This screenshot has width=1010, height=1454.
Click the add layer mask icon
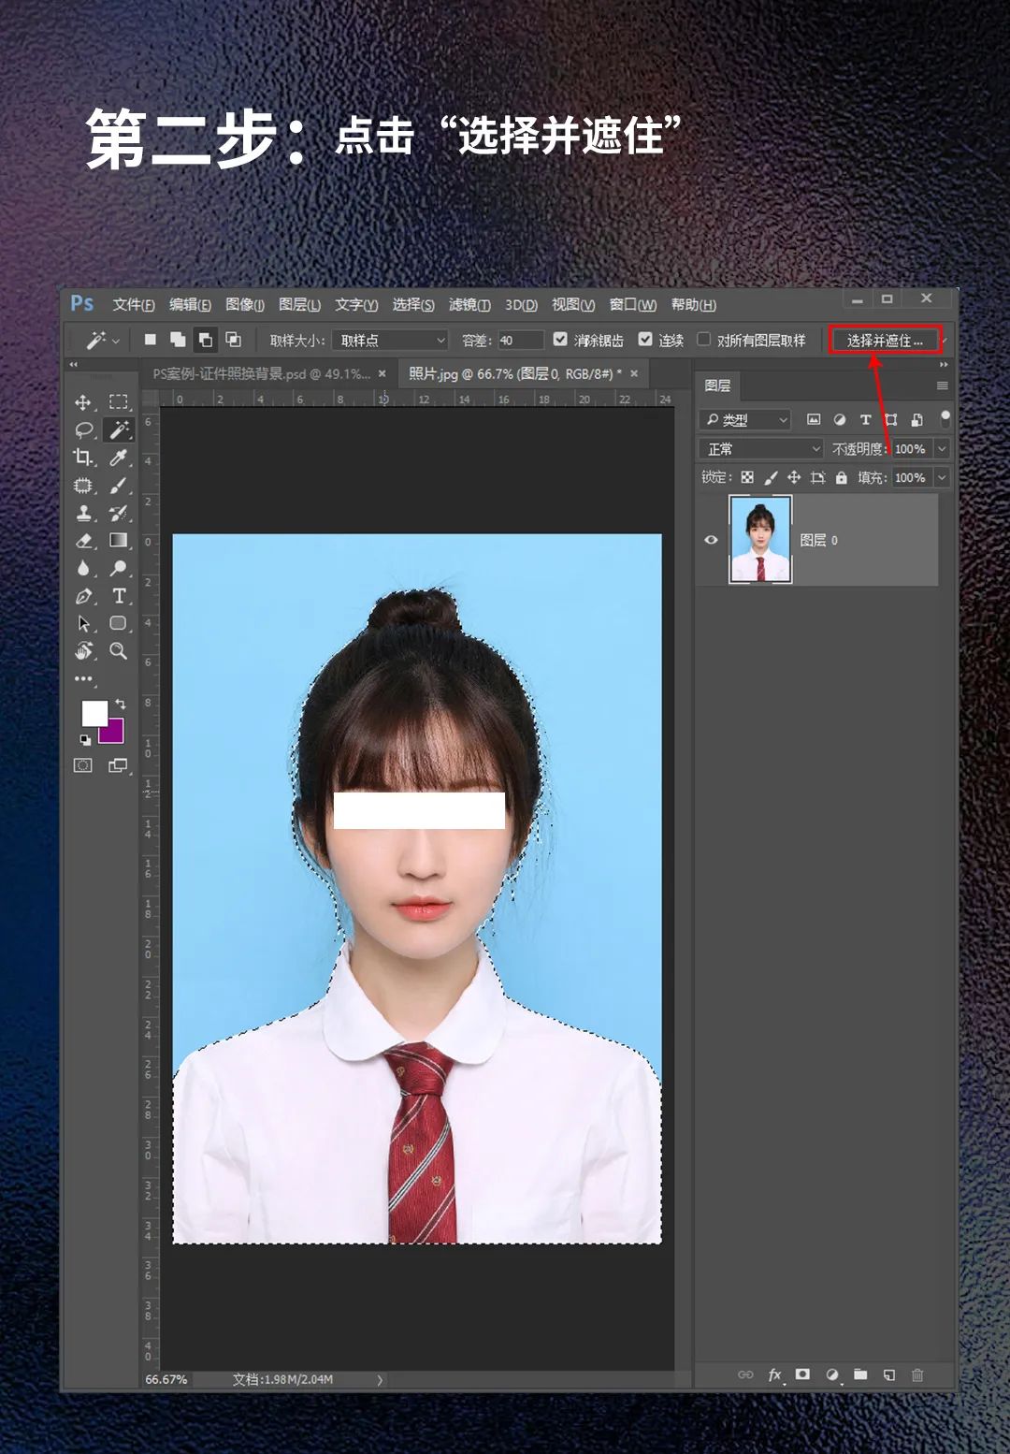(x=802, y=1374)
